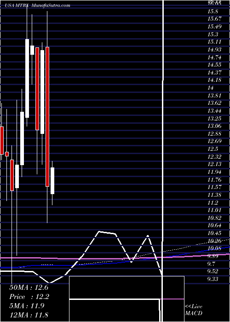
Task: Click the 14 price axis label
Action: pos(211,88)
